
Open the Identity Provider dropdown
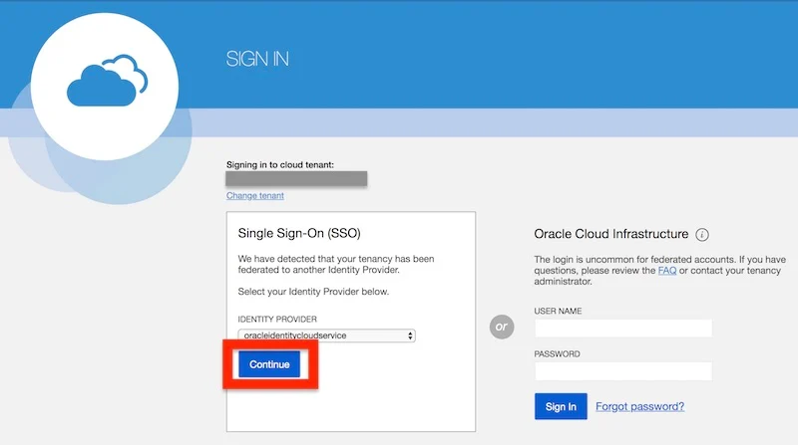click(x=326, y=335)
